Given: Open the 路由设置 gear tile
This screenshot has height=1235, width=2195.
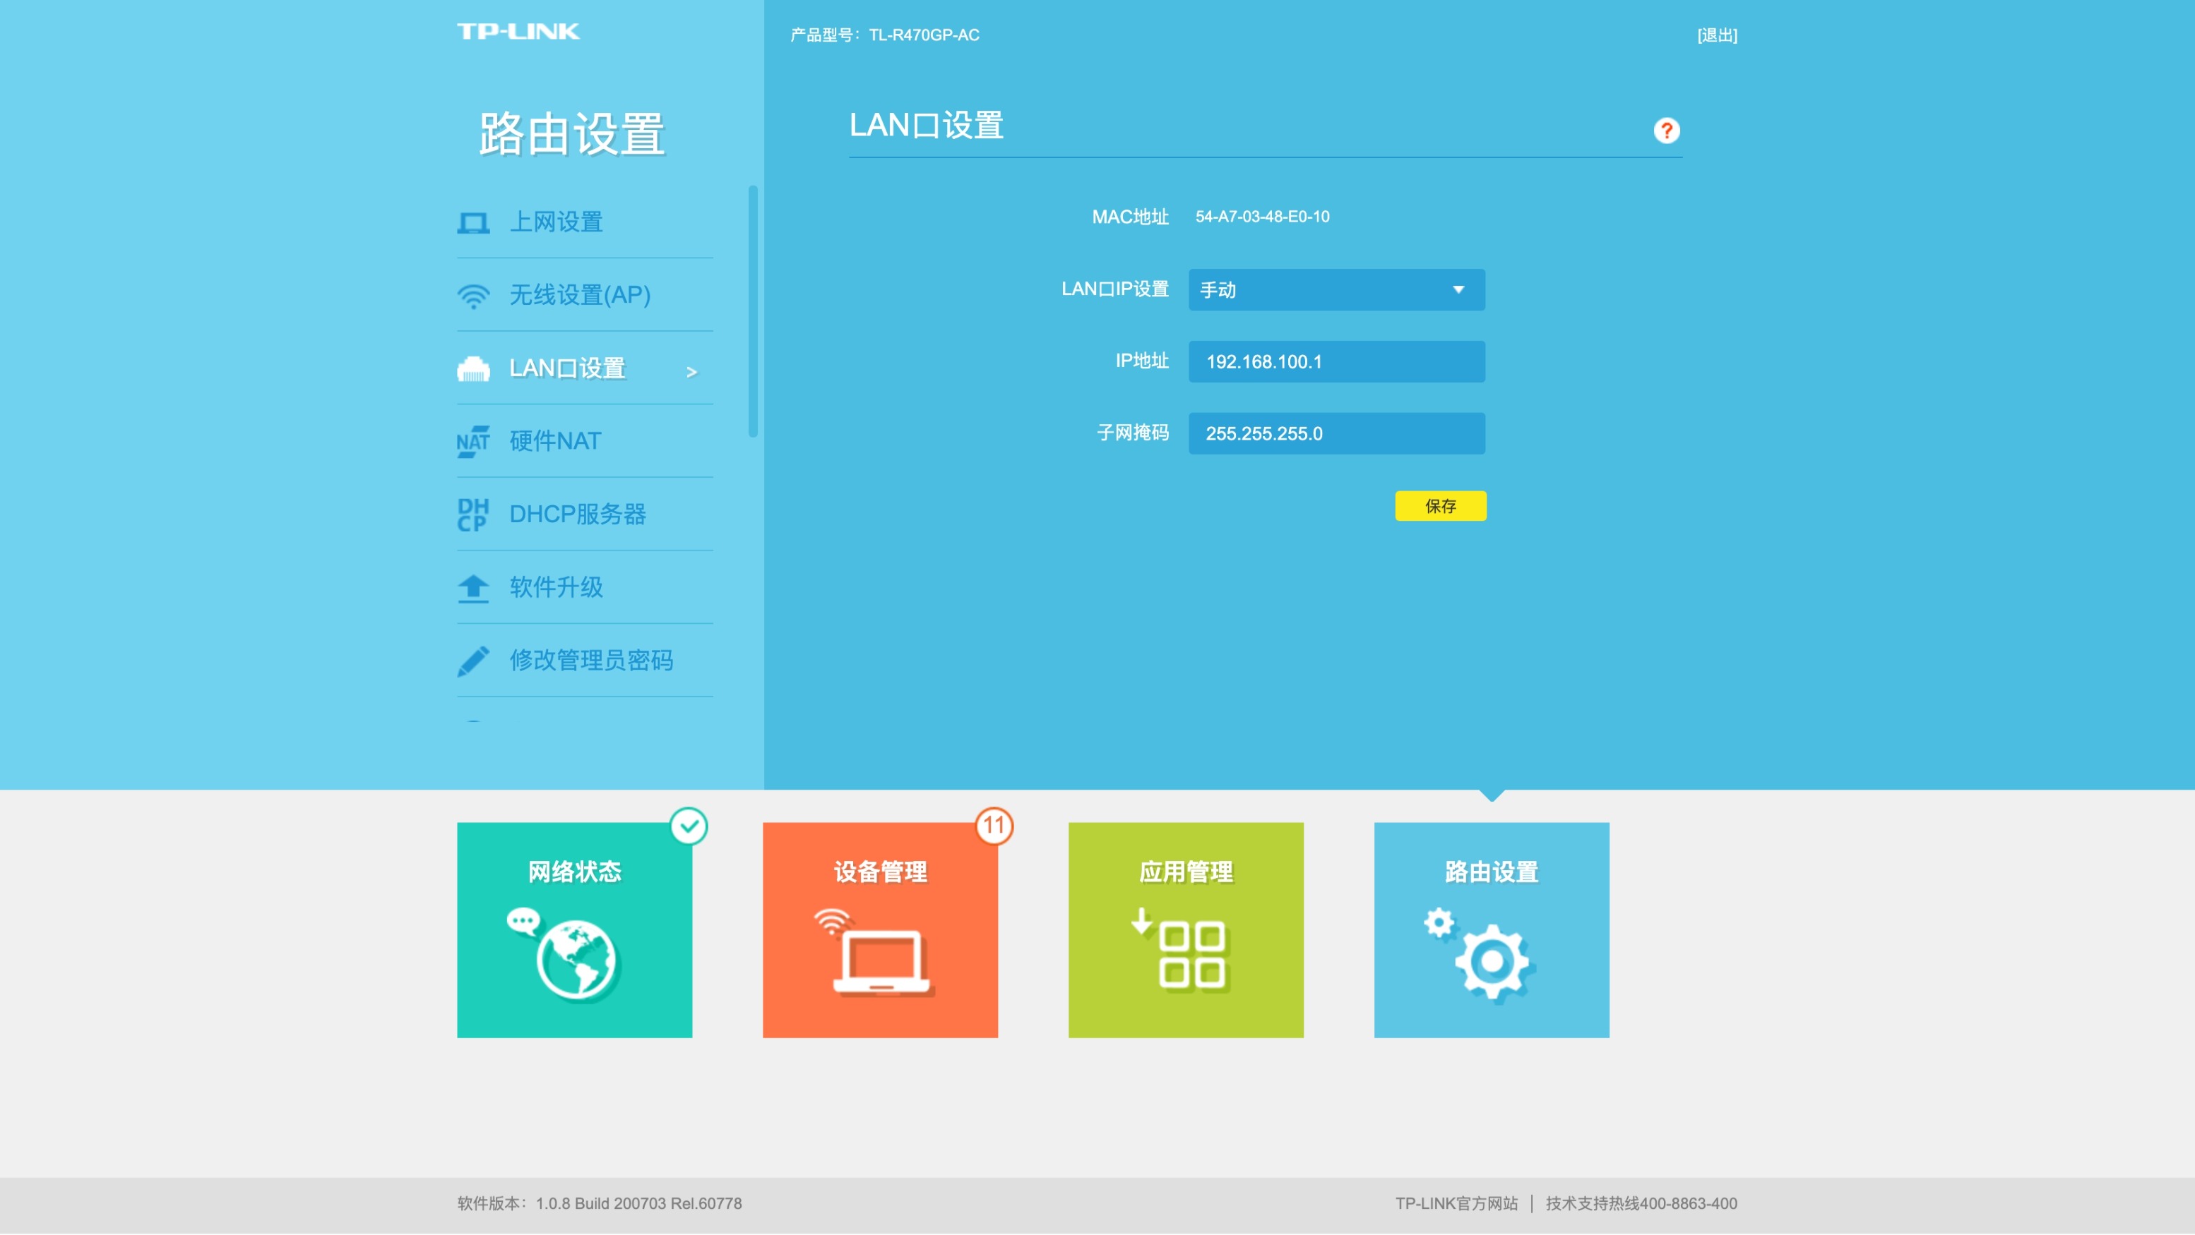Looking at the screenshot, I should 1491,929.
